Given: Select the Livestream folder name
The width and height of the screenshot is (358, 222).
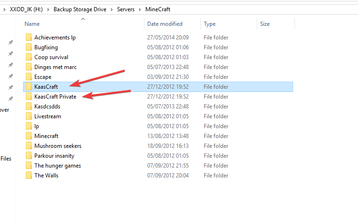Looking at the screenshot, I should coord(48,116).
